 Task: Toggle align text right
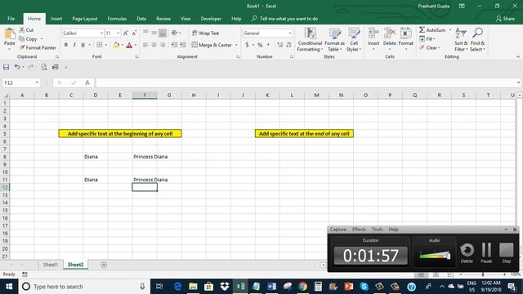pos(163,45)
